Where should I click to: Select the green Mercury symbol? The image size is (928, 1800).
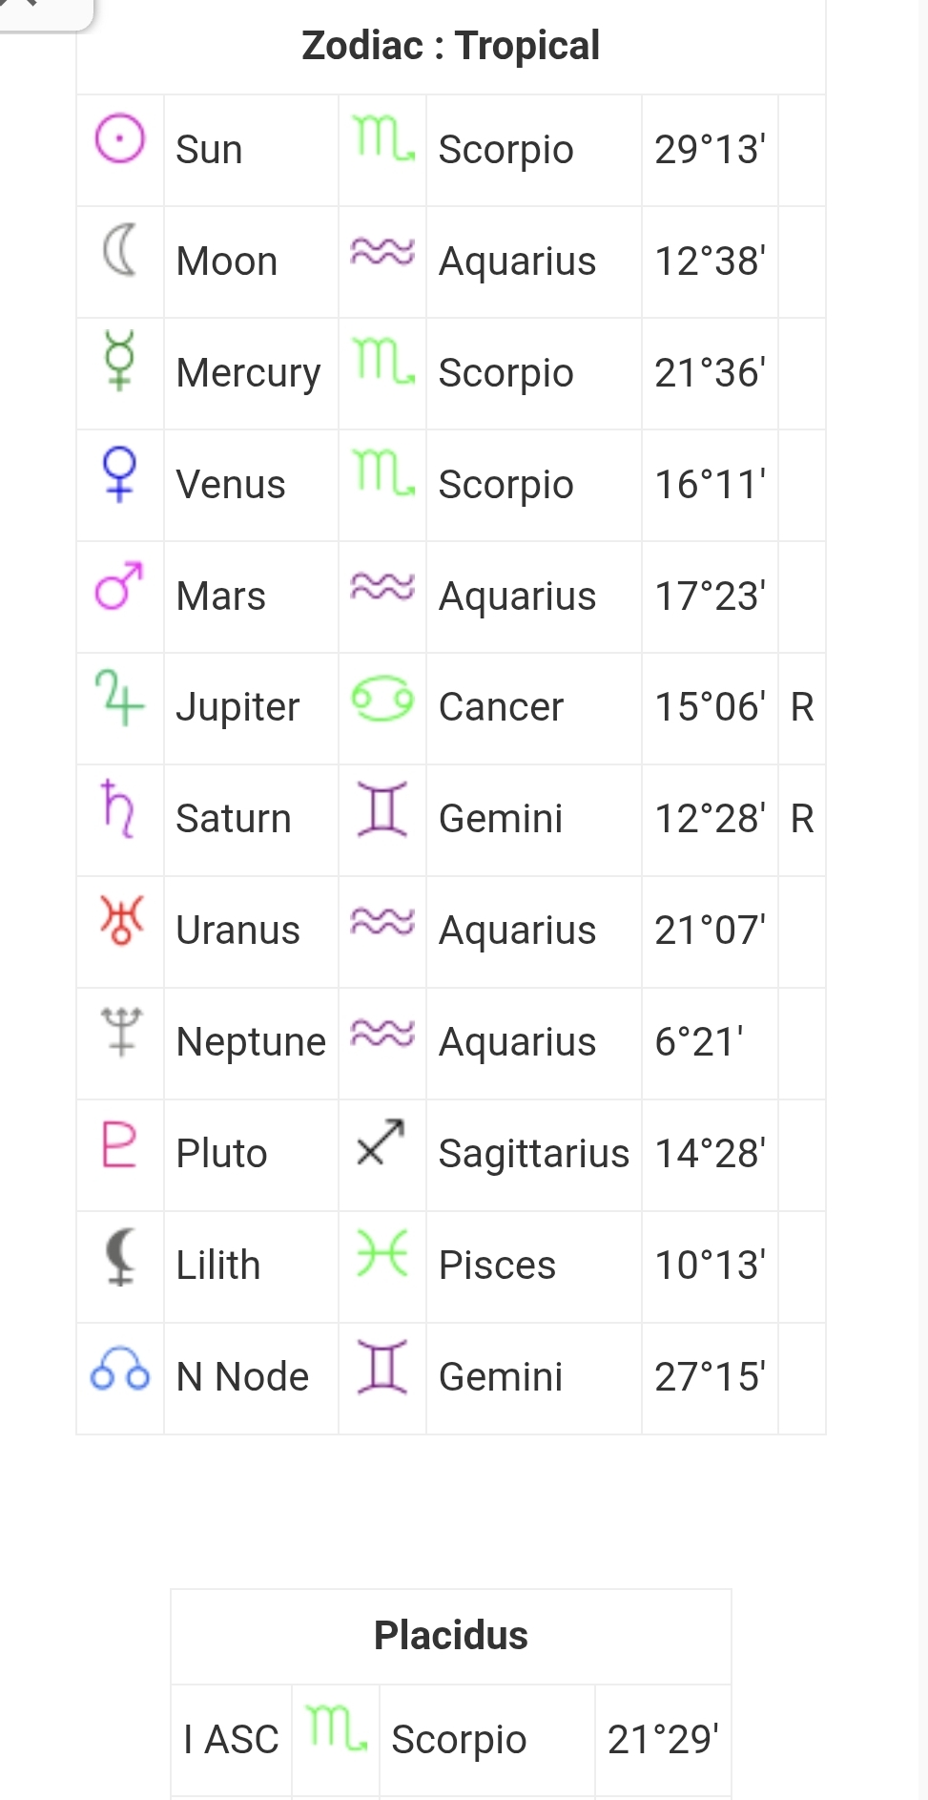point(120,361)
